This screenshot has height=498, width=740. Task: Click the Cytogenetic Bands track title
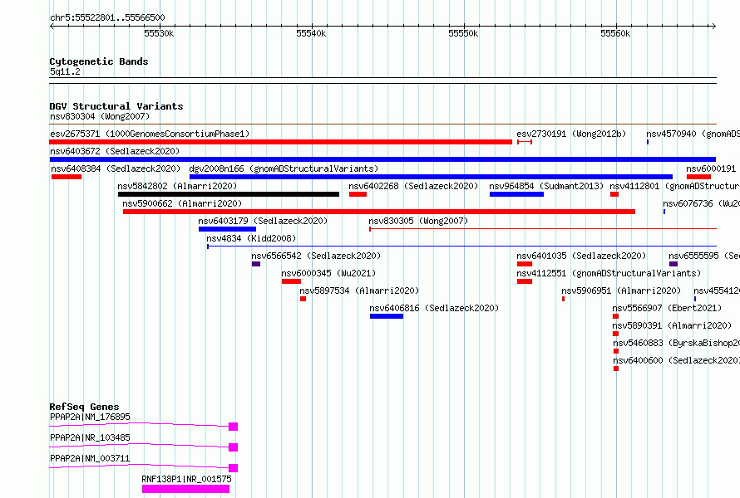(x=99, y=61)
